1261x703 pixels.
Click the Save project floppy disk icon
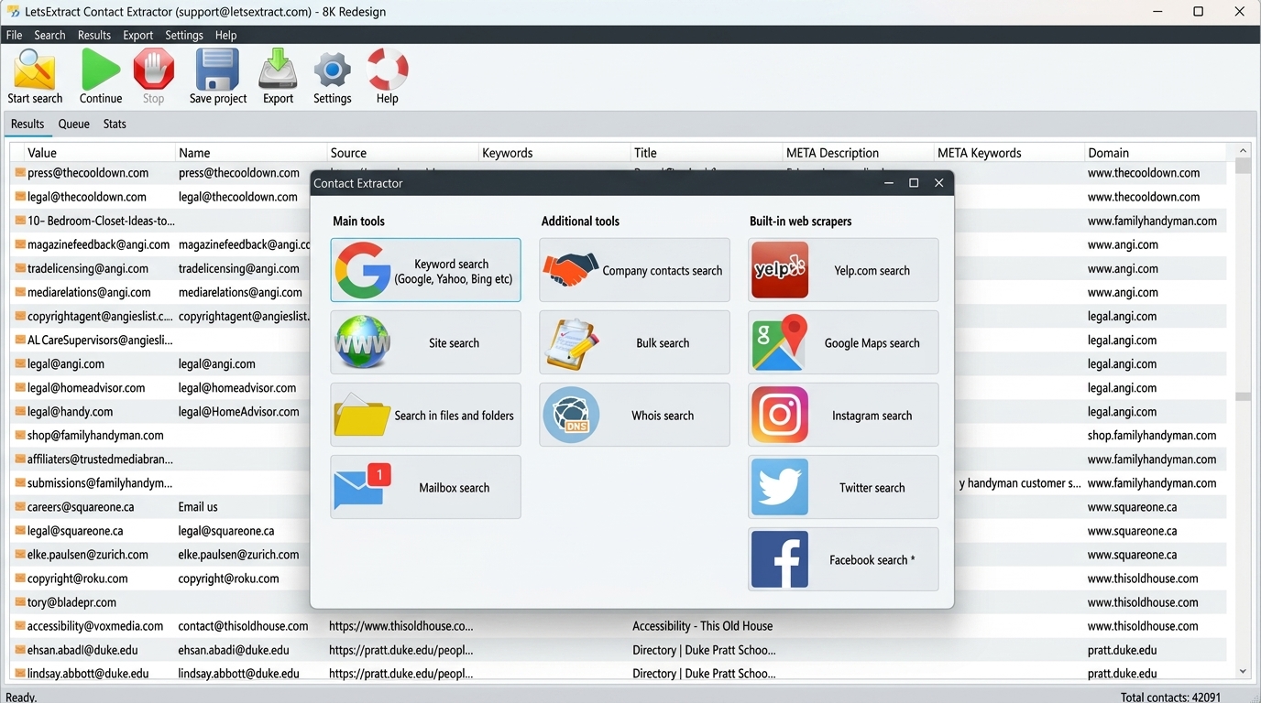pyautogui.click(x=218, y=70)
